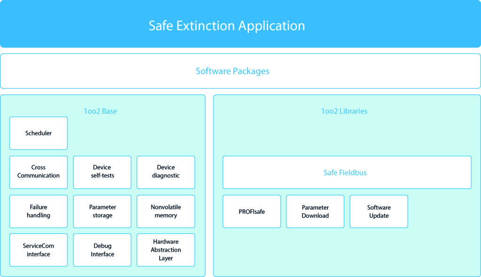
Task: Click the Safe Extinction Application header
Action: (227, 25)
